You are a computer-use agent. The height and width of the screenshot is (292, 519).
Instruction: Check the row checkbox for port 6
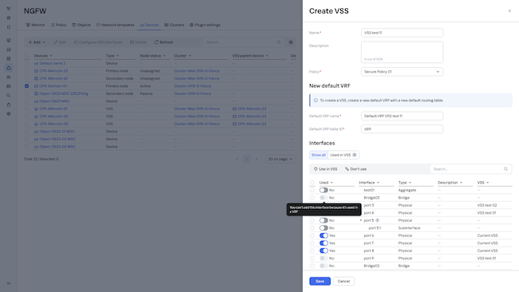click(312, 235)
